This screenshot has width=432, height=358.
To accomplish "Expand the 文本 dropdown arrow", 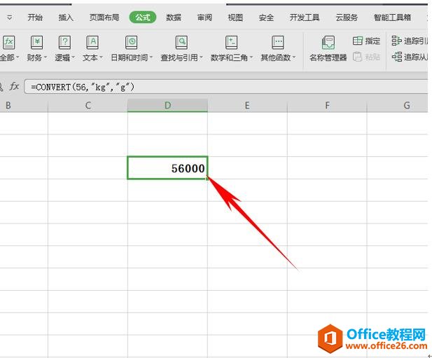I will pyautogui.click(x=101, y=57).
